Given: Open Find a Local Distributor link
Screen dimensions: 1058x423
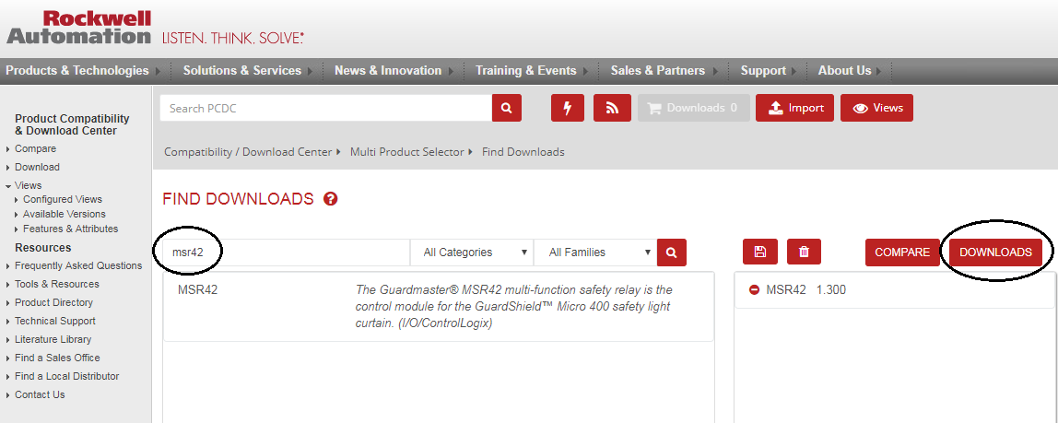Looking at the screenshot, I should click(x=66, y=376).
